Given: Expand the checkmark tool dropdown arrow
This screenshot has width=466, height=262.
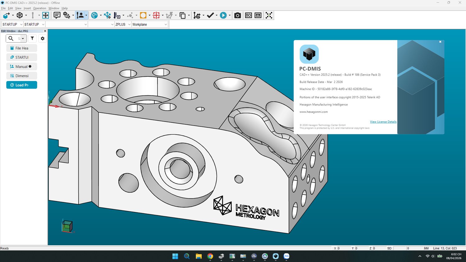Looking at the screenshot, I should (217, 15).
